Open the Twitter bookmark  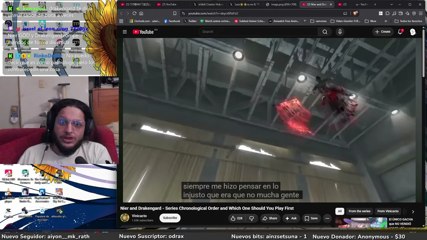click(190, 21)
